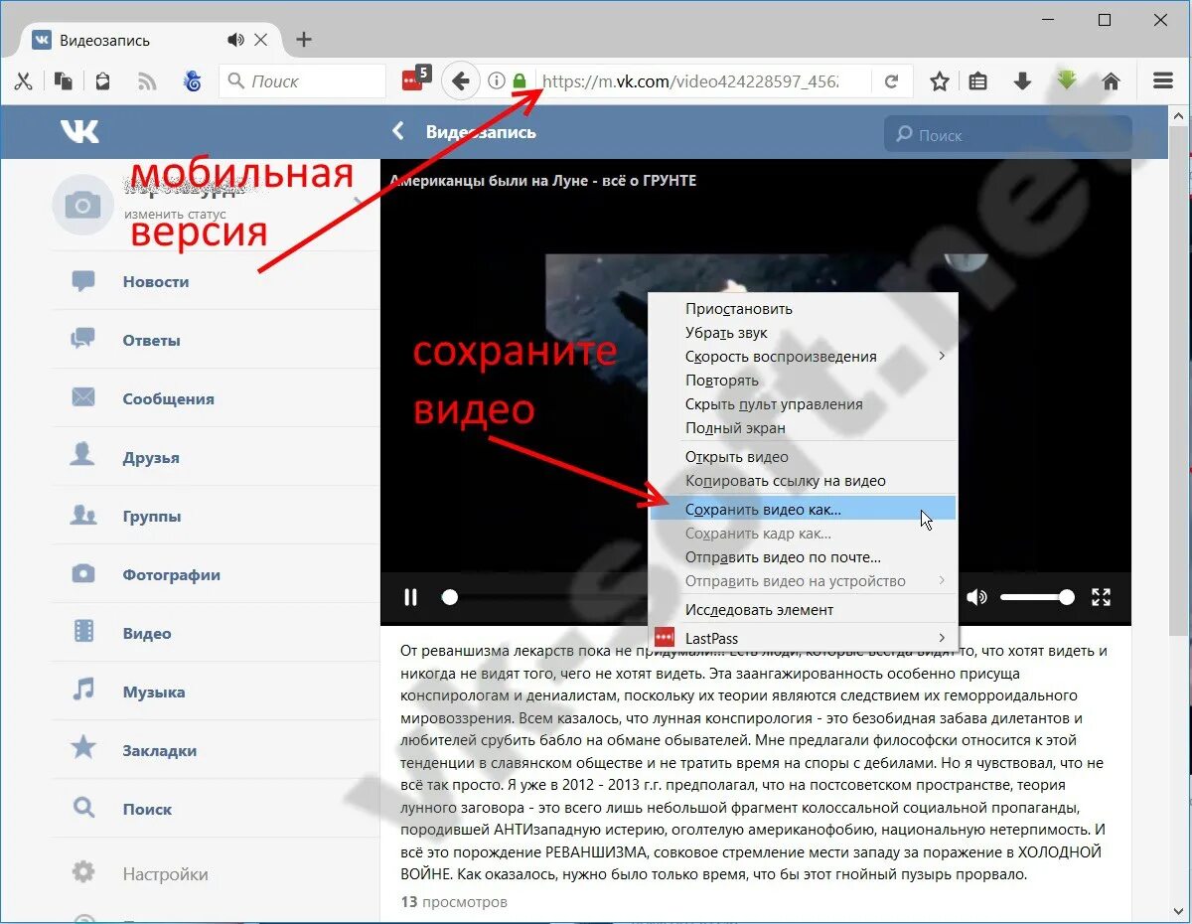
Task: Mute the video with the speaker icon
Action: (x=977, y=597)
